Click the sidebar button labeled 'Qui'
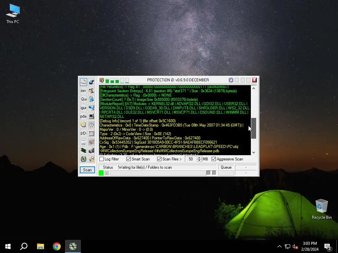338x253 pixels. coord(84,99)
